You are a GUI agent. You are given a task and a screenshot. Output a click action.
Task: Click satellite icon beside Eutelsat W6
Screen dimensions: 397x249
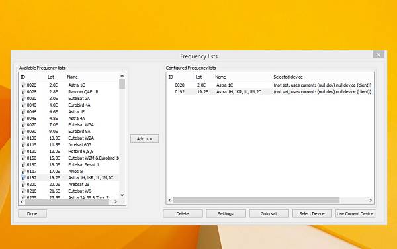coord(23,191)
